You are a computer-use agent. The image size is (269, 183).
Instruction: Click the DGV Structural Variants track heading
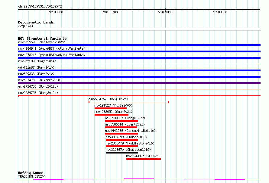pyautogui.click(x=42, y=39)
